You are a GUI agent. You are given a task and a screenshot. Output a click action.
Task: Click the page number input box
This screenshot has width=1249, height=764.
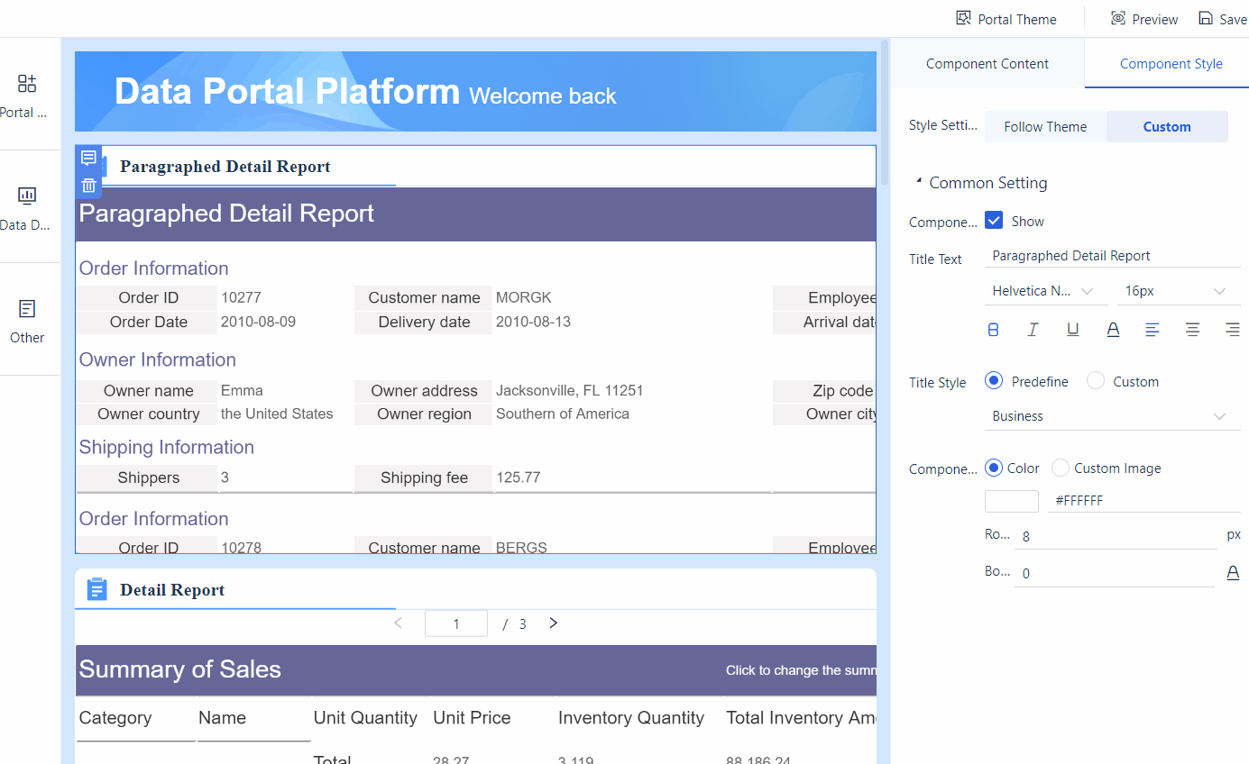click(456, 623)
